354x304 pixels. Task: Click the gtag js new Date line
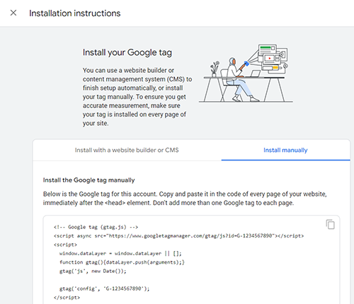pos(93,271)
